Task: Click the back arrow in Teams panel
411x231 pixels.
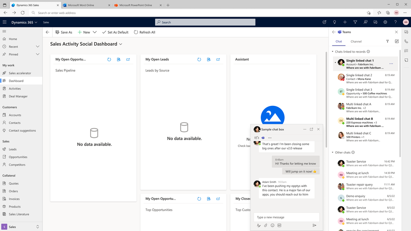Action: click(334, 32)
